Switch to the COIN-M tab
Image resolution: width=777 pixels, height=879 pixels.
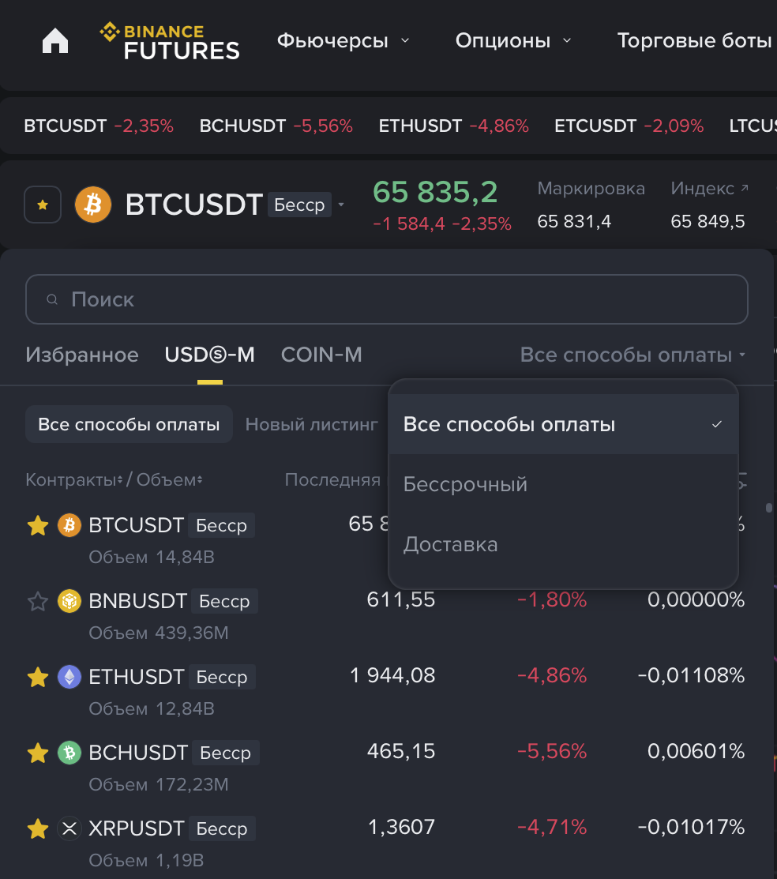321,355
